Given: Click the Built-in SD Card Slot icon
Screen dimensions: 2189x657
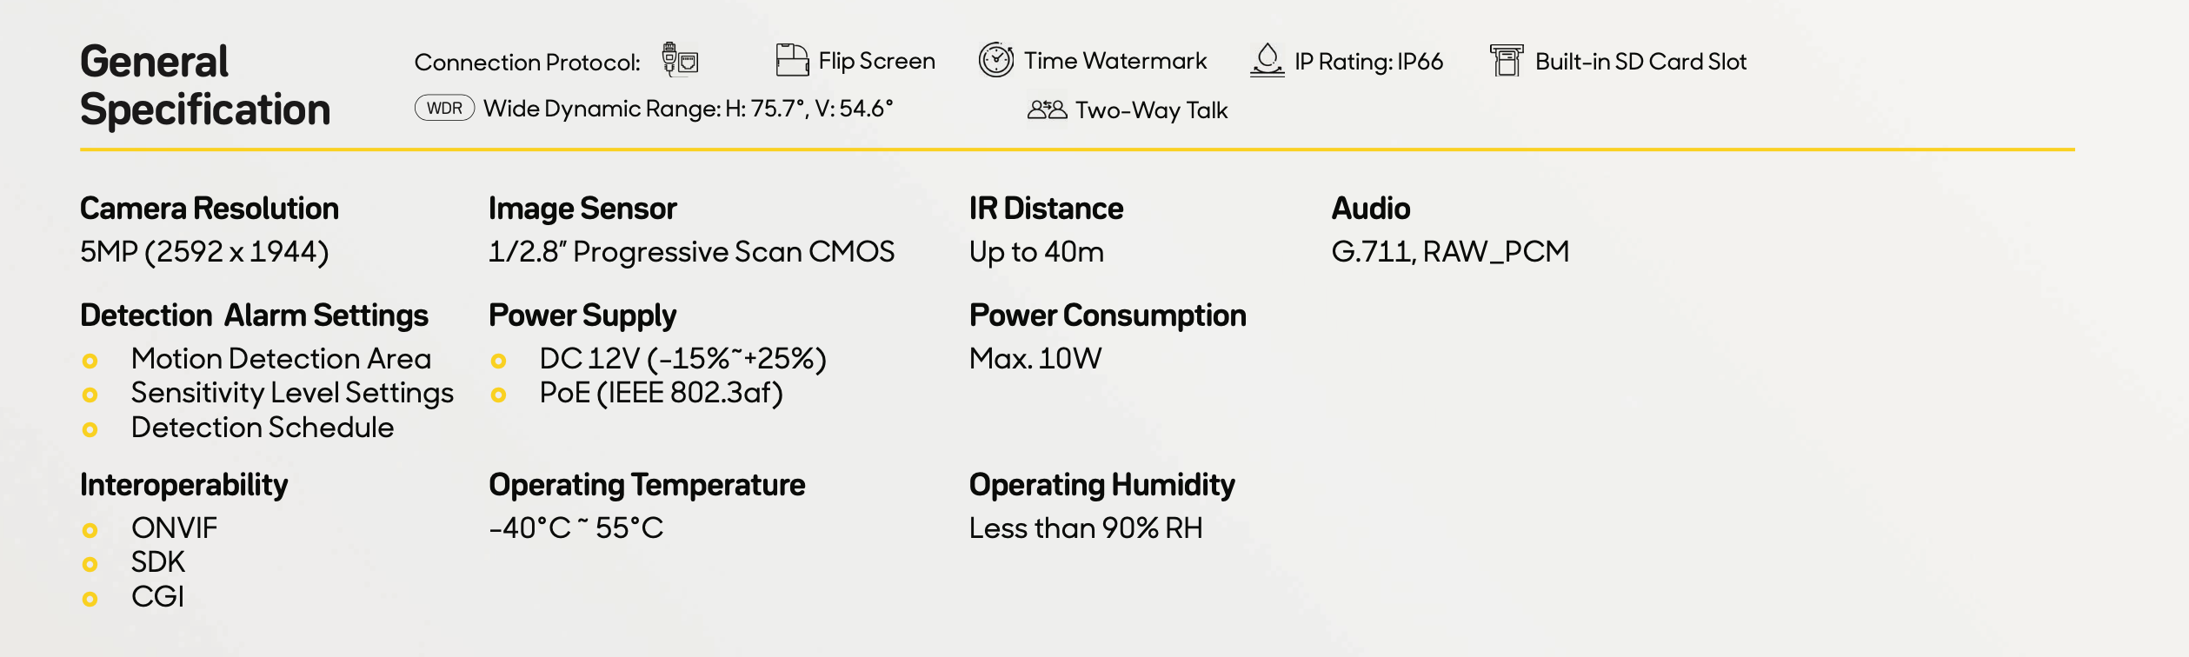Looking at the screenshot, I should pyautogui.click(x=1507, y=61).
